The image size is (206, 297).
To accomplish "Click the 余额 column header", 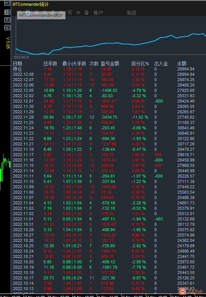I will (182, 64).
